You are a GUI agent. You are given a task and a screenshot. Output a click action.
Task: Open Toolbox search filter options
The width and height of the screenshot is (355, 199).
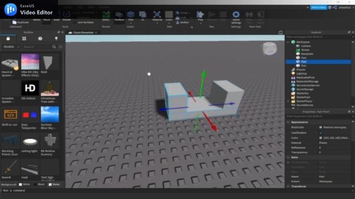(x=60, y=46)
